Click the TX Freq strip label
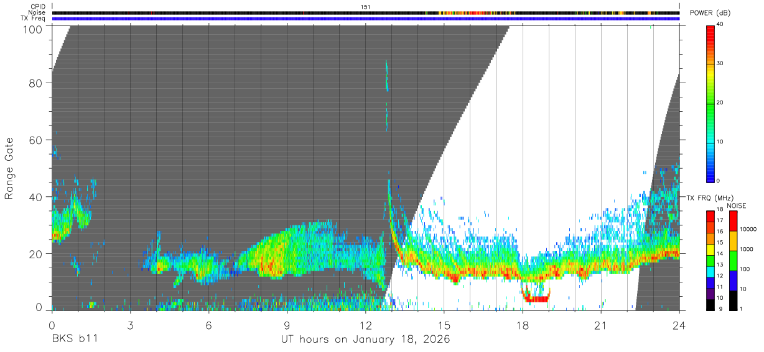764x352 pixels. tap(34, 19)
